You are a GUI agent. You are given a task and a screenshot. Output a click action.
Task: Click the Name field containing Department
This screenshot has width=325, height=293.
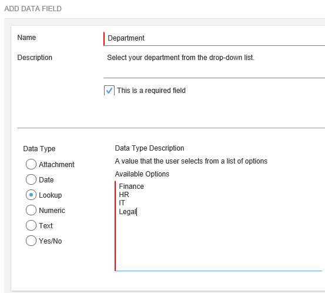(x=215, y=38)
